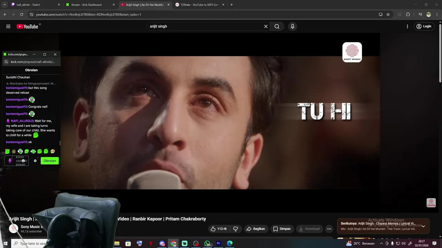Select the Arijit Singh YouTube tab

tap(145, 5)
